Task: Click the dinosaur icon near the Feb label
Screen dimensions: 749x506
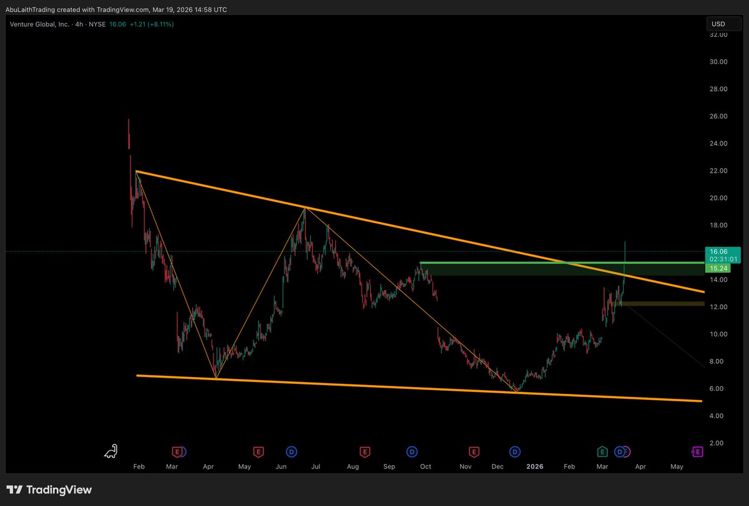Action: point(111,451)
